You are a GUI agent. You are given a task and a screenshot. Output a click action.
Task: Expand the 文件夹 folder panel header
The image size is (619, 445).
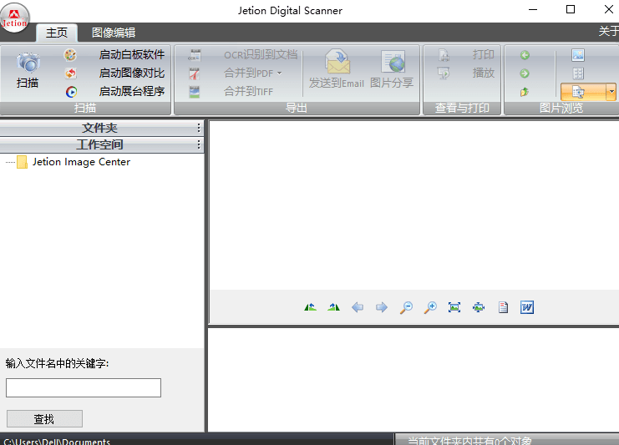click(x=100, y=128)
